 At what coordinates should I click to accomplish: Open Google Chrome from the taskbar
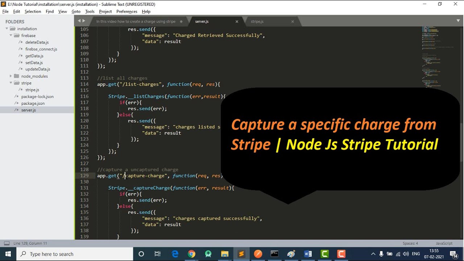[191, 254]
